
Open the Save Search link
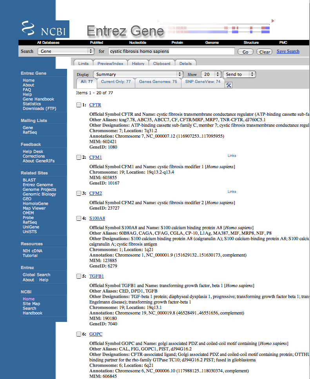(288, 51)
